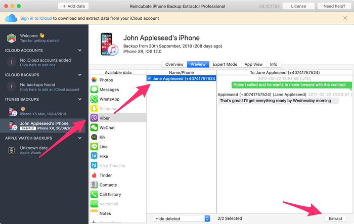Select the Messages app icon
Viewport: 354px width, 224px height.
tap(94, 89)
